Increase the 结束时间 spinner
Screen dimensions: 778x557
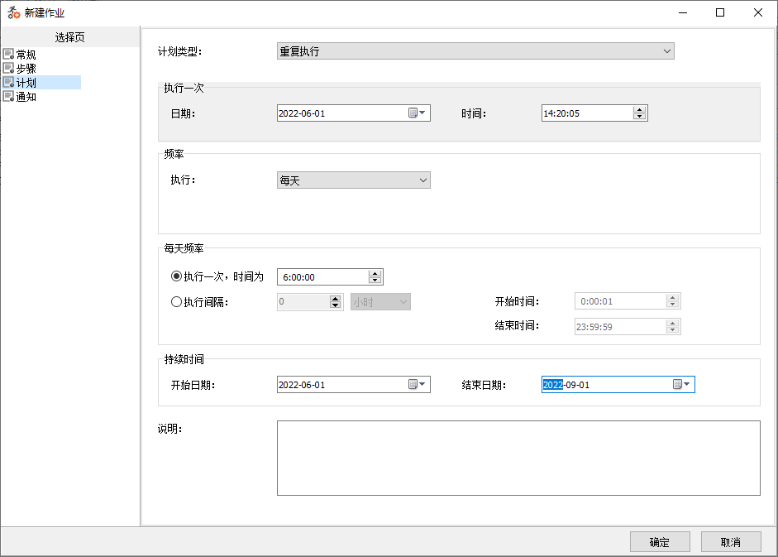673,323
